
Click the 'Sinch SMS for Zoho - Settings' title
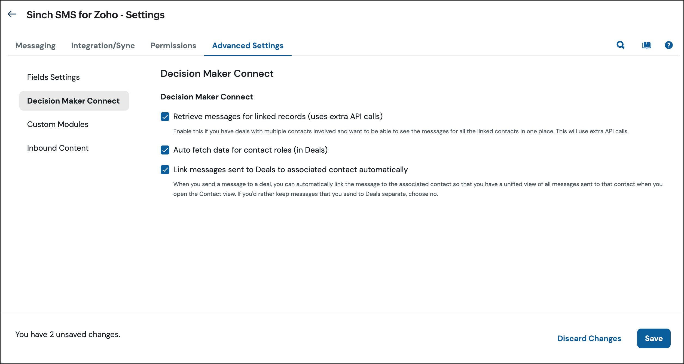pos(96,15)
